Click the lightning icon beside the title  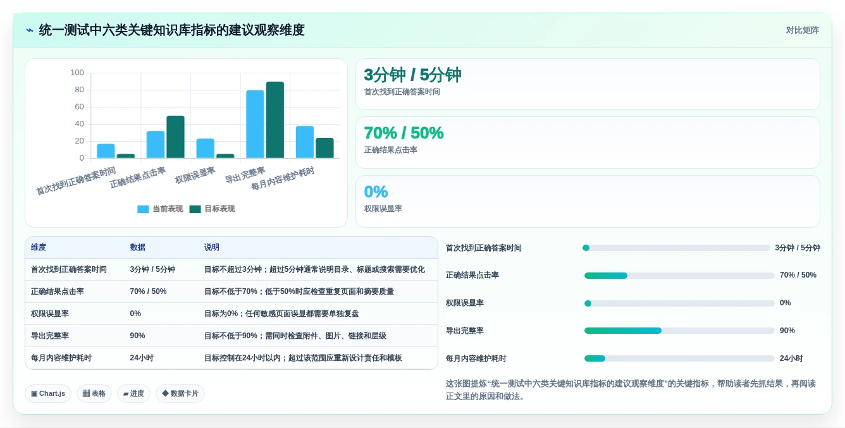pyautogui.click(x=30, y=30)
